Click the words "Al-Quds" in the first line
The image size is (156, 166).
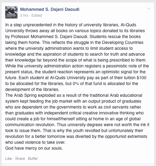(128, 25)
